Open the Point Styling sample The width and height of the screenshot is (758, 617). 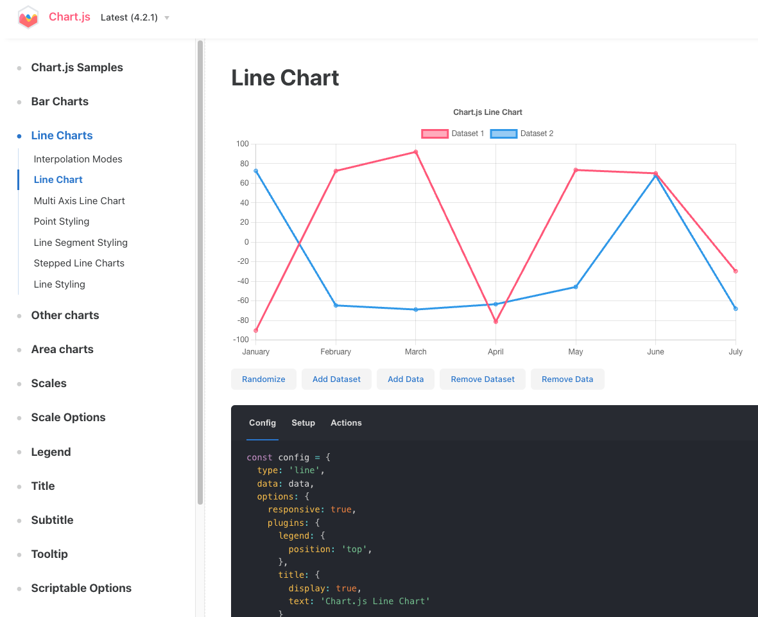point(62,222)
